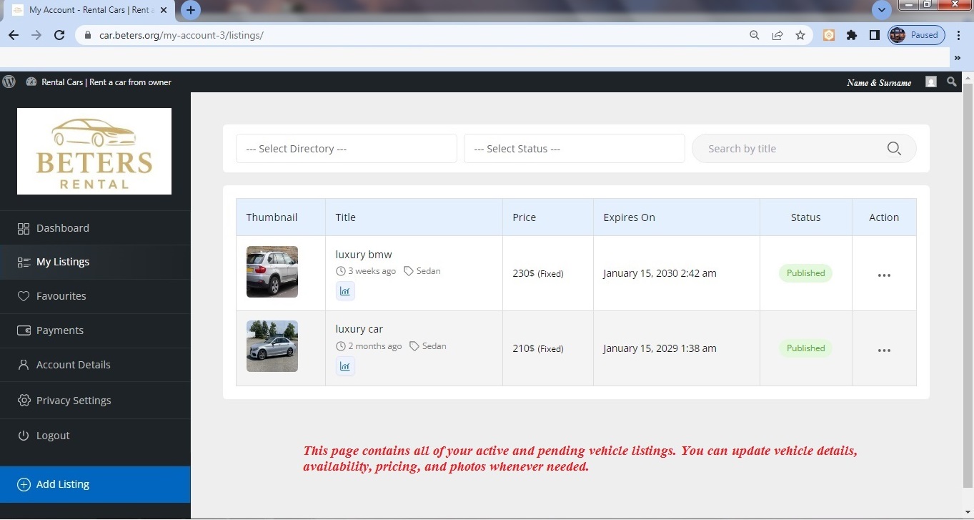The image size is (974, 520).
Task: Click Published status of luxury bmw
Action: [805, 273]
